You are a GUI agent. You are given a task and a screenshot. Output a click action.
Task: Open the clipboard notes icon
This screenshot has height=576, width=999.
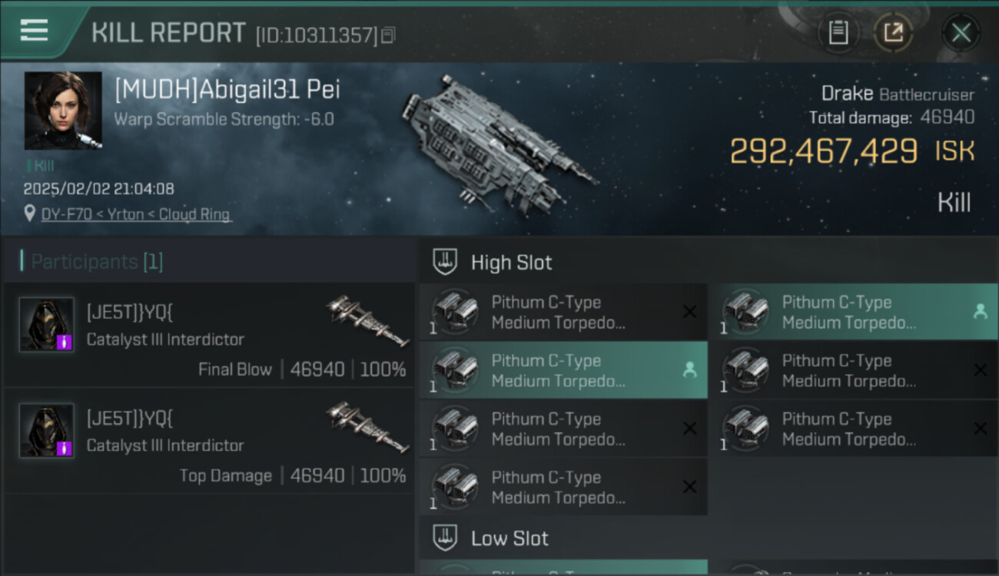coord(838,33)
